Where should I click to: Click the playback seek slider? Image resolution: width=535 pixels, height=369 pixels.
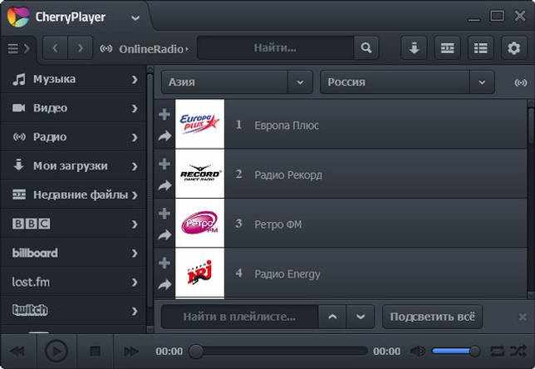tap(278, 352)
